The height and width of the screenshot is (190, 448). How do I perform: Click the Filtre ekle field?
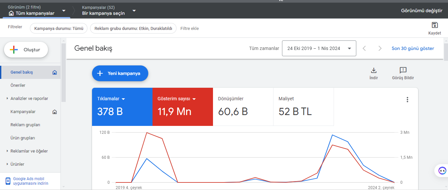190,29
